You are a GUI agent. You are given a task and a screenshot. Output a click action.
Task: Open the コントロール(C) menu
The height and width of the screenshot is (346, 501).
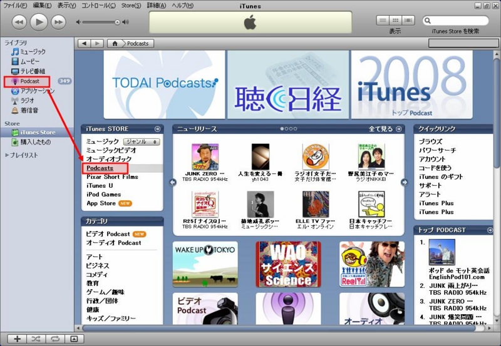tap(99, 6)
